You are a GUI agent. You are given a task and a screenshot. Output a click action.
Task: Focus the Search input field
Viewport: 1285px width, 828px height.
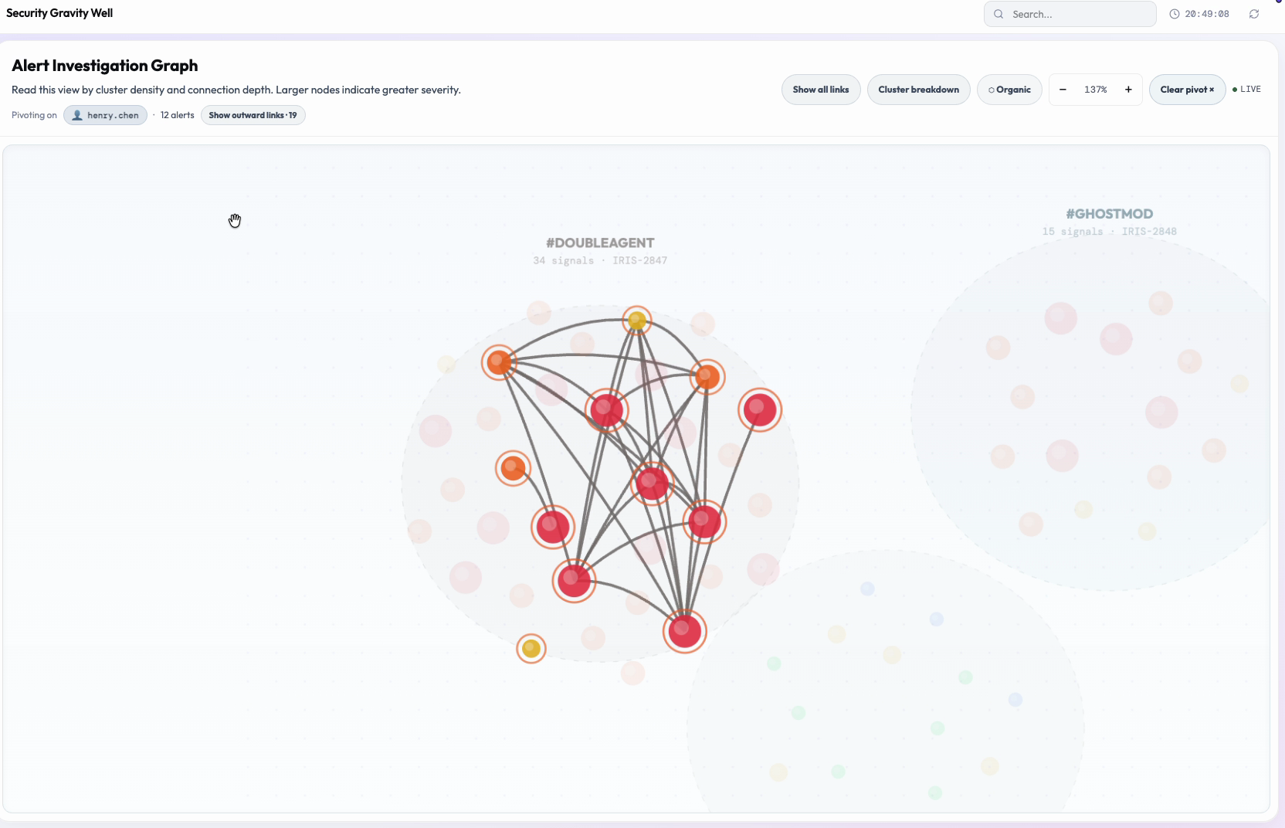(x=1070, y=14)
